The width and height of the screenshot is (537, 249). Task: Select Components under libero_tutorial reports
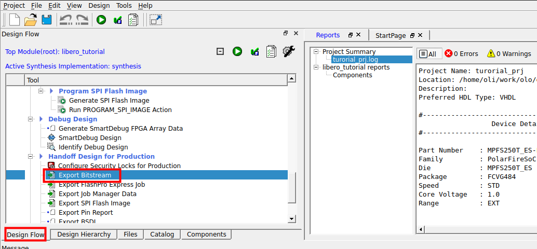[x=353, y=75]
